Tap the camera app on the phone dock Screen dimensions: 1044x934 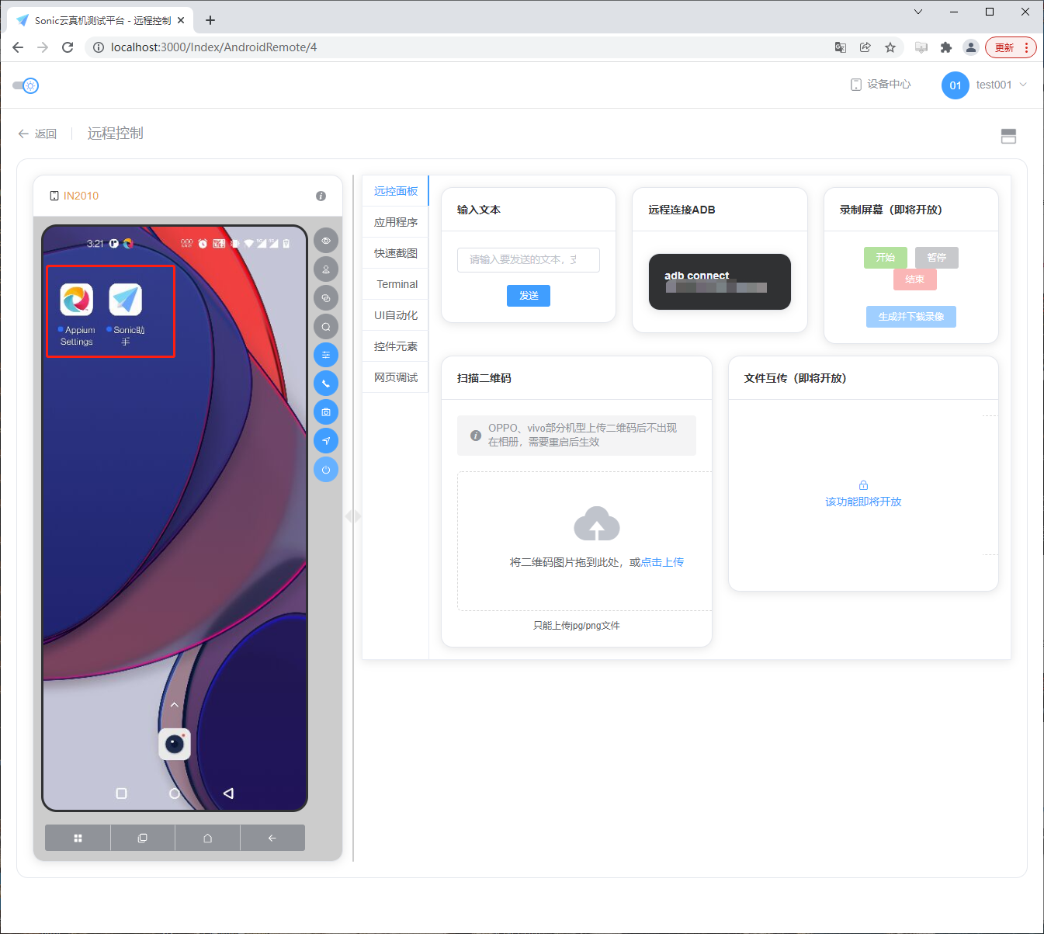[x=175, y=745]
